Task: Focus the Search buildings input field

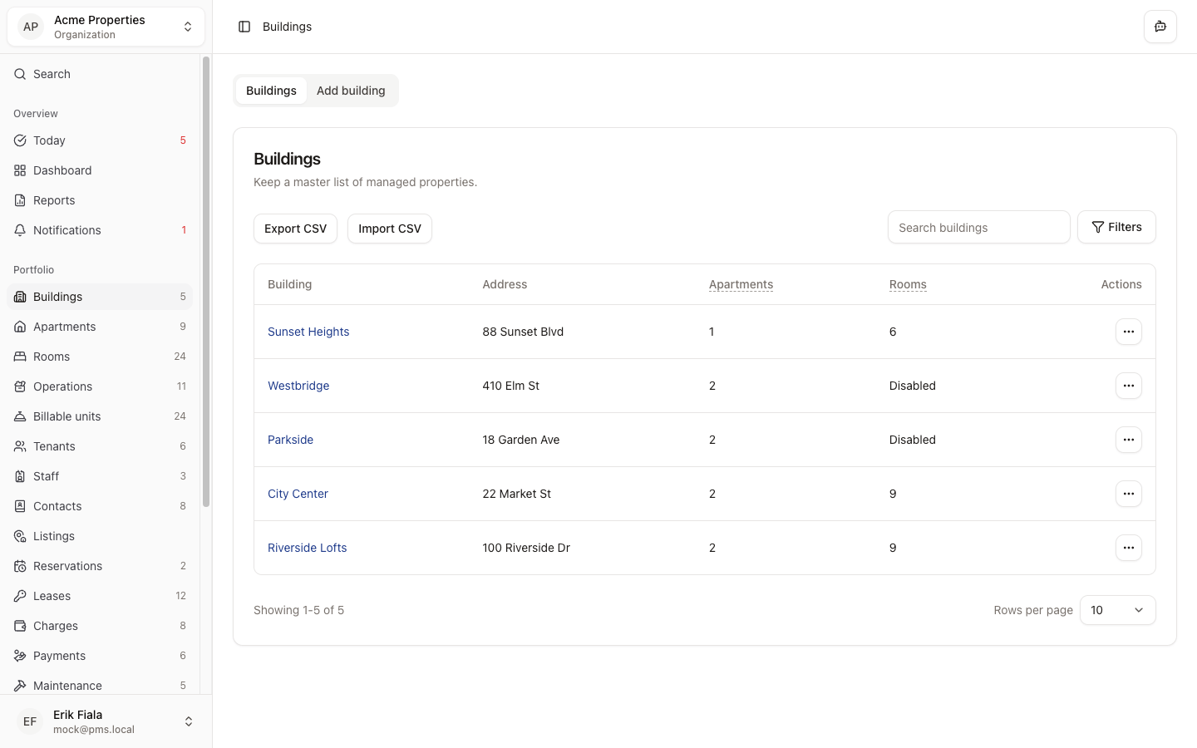Action: [978, 228]
